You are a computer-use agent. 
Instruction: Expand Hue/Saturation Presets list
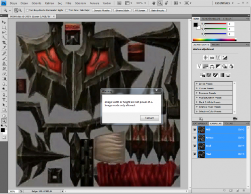click(197, 98)
